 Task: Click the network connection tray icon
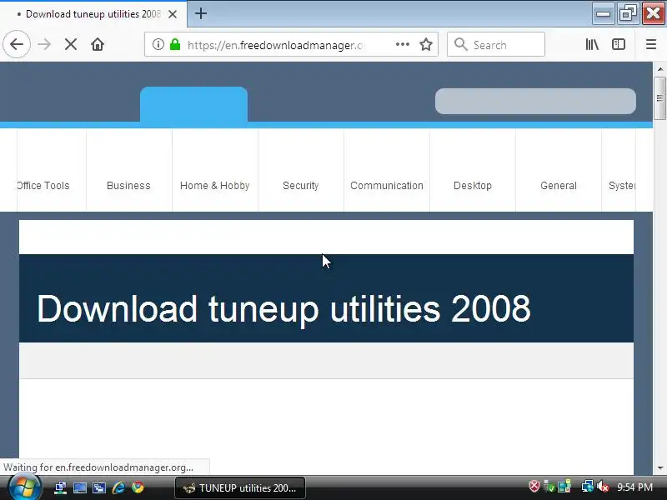588,486
